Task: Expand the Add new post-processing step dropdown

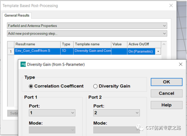Action: click(87, 33)
